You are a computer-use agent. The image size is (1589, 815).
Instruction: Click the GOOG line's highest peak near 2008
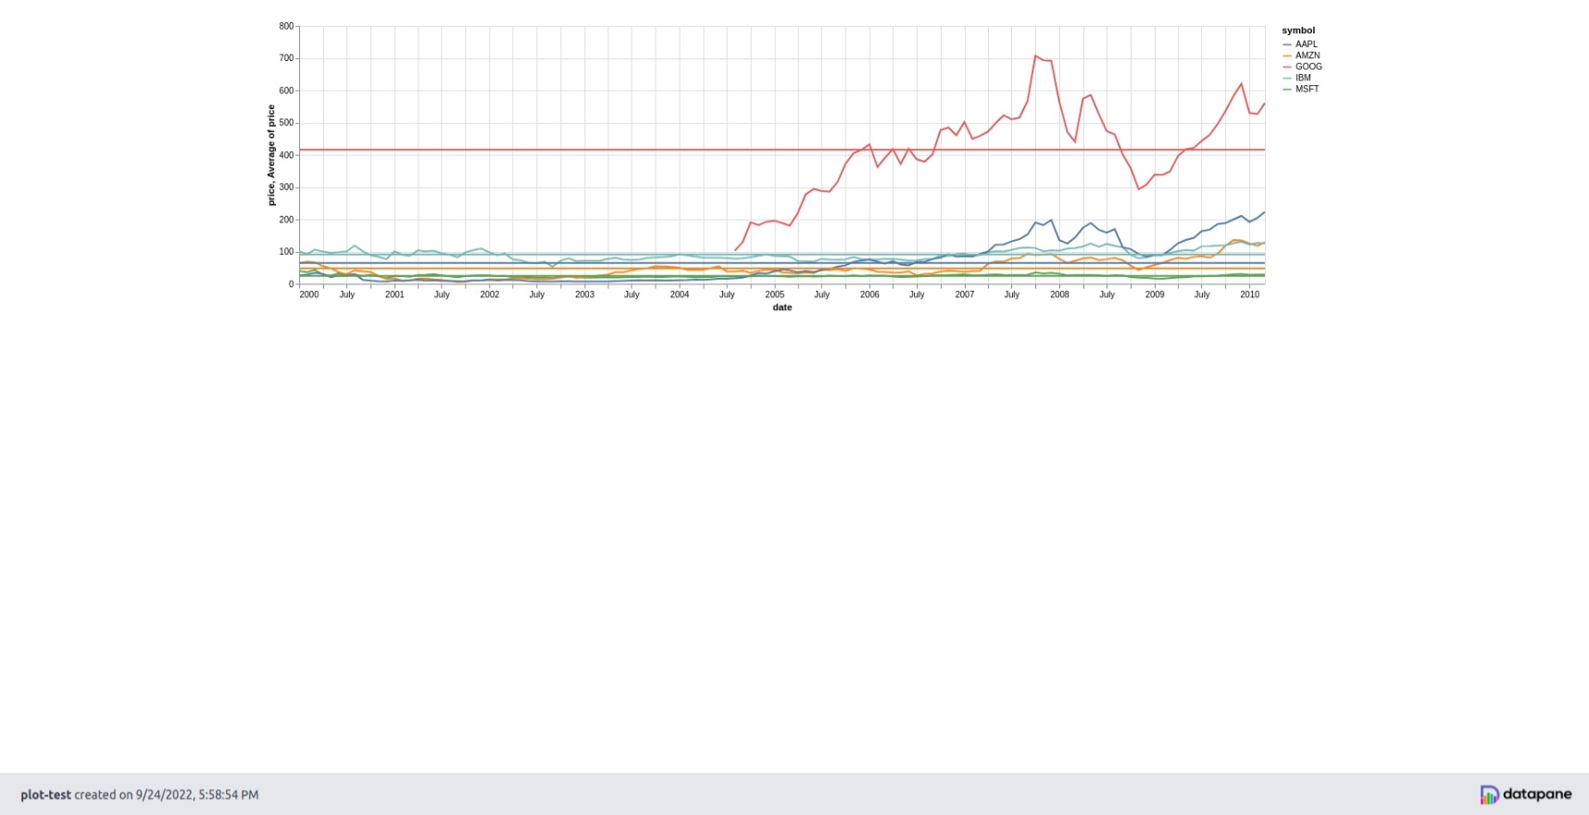(1036, 56)
